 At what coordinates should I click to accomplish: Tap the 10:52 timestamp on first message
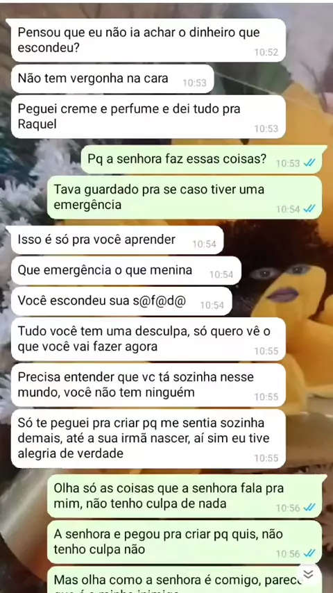click(x=266, y=52)
